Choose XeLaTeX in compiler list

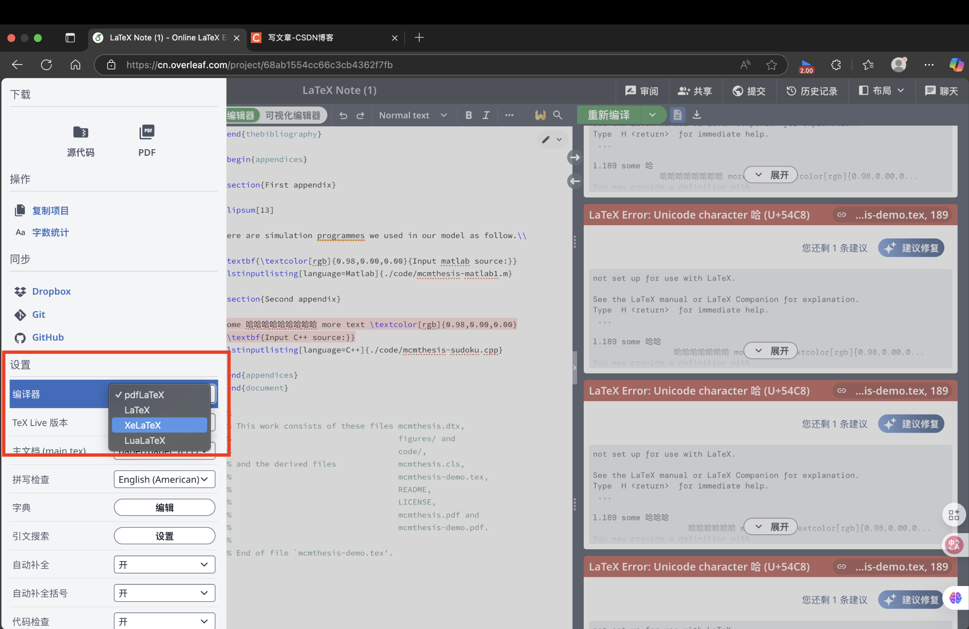click(x=160, y=425)
